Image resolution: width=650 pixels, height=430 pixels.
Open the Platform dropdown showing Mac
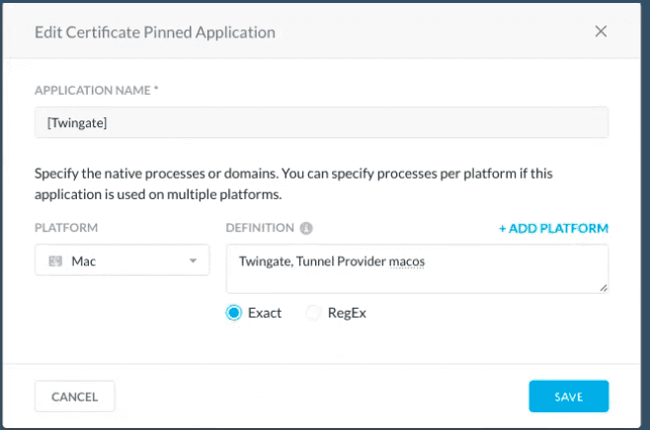coord(122,261)
